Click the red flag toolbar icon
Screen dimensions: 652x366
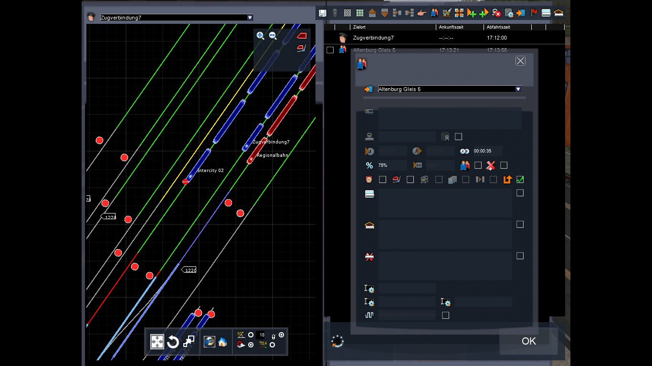click(x=534, y=13)
